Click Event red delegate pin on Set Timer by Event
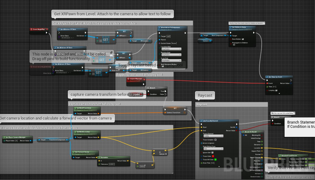 click(x=267, y=83)
